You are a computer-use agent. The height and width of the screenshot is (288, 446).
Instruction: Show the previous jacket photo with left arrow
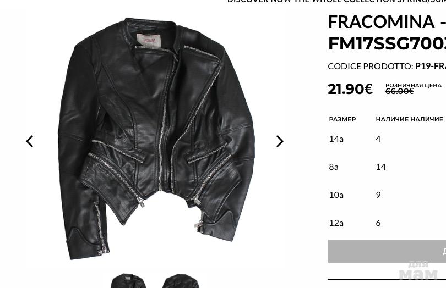30,141
